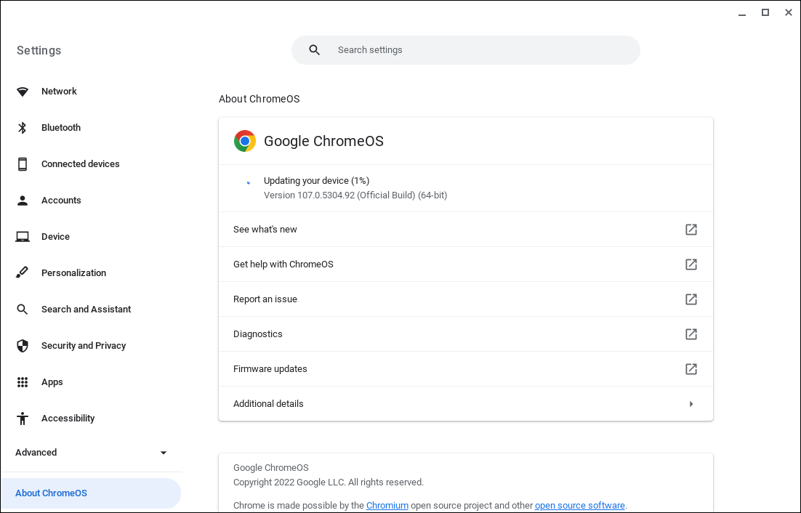The height and width of the screenshot is (513, 801).
Task: Open Device settings label
Action: [55, 236]
